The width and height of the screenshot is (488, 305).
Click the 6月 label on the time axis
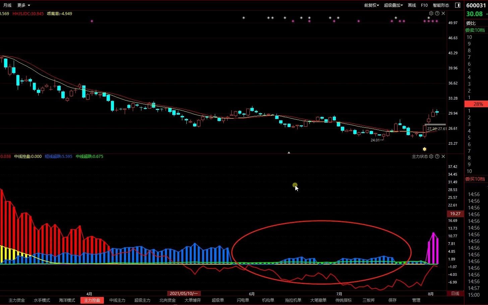[252, 294]
